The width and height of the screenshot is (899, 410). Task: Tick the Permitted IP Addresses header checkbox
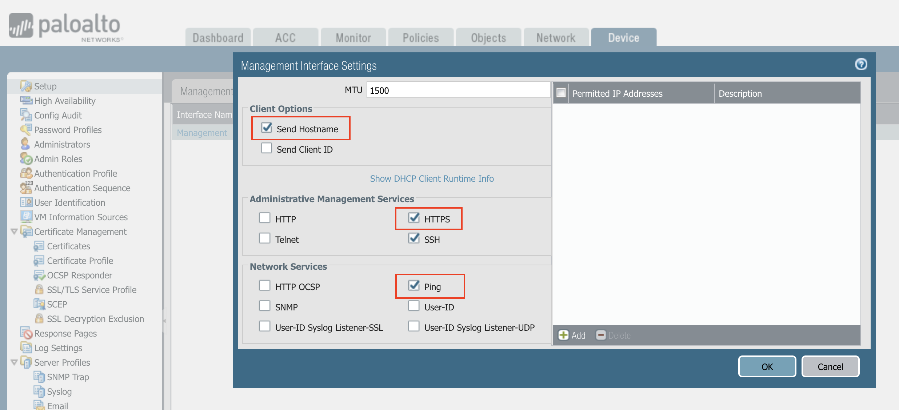pos(561,93)
